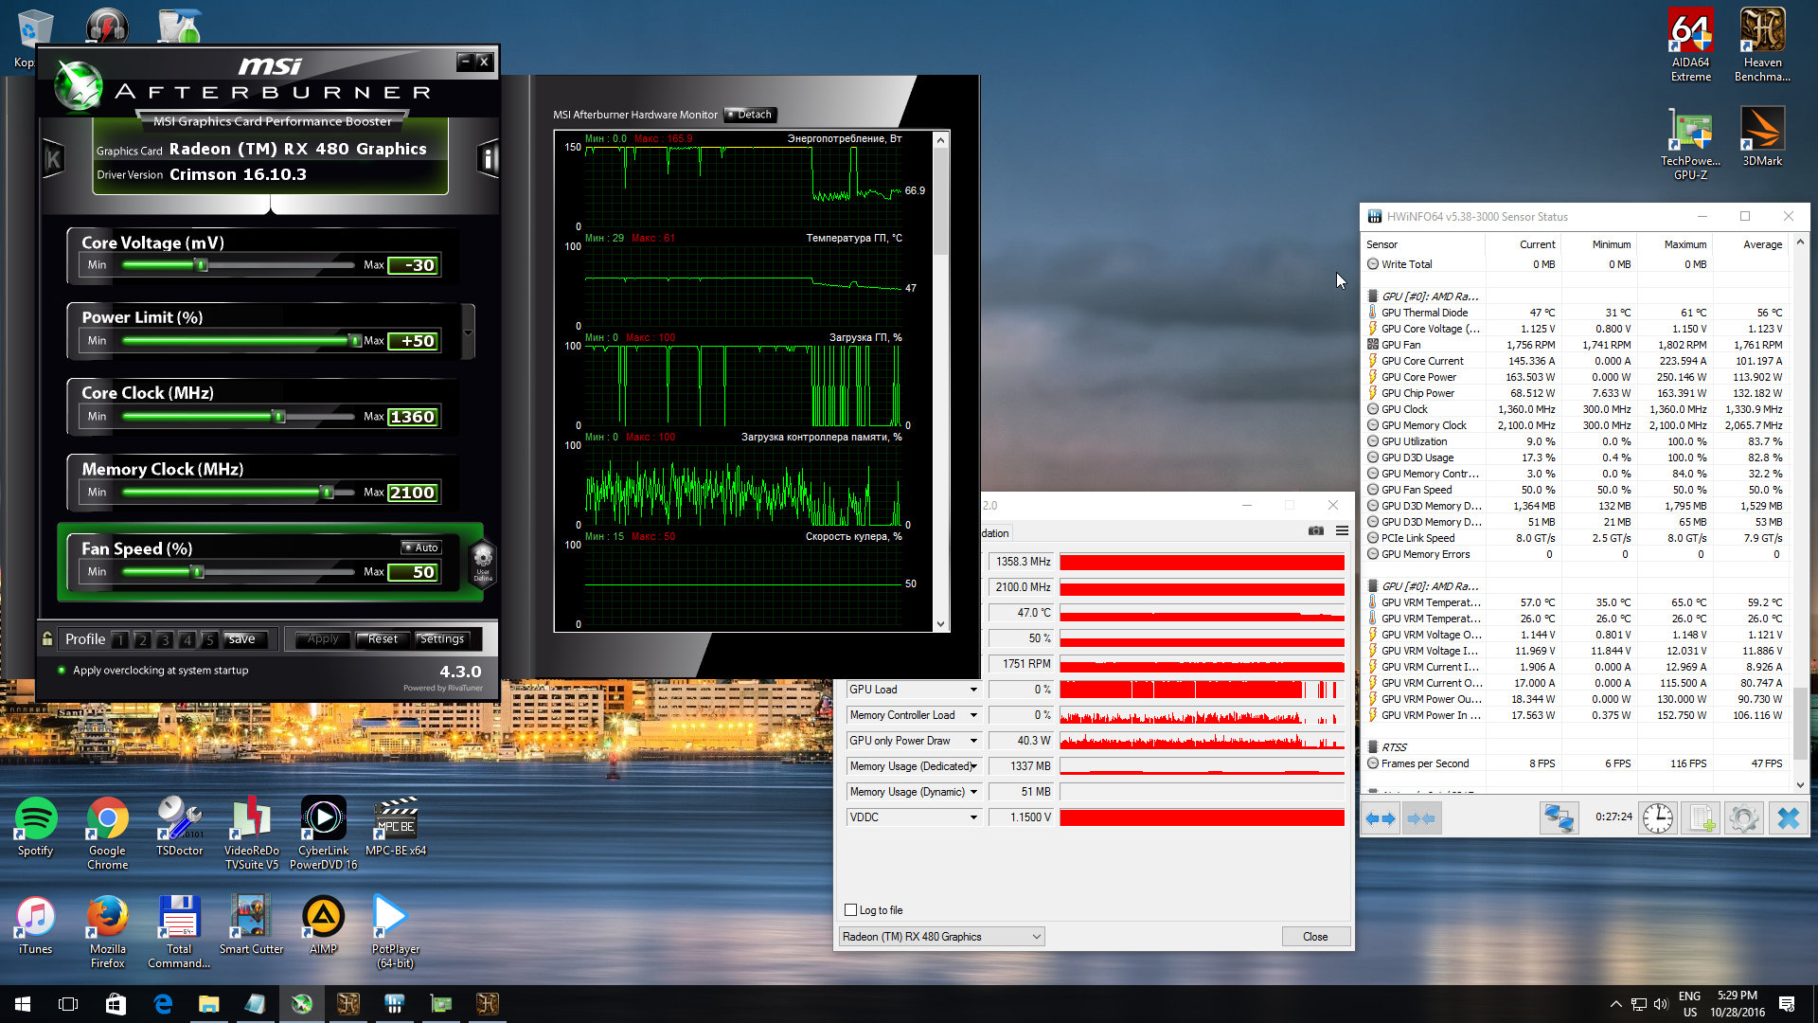Click the Afterburner Settings button
The image size is (1818, 1023).
tap(442, 639)
